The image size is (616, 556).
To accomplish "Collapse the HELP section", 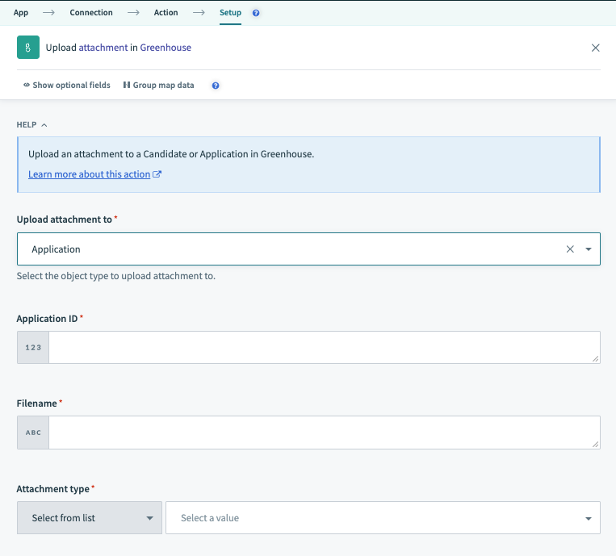I will pos(31,125).
